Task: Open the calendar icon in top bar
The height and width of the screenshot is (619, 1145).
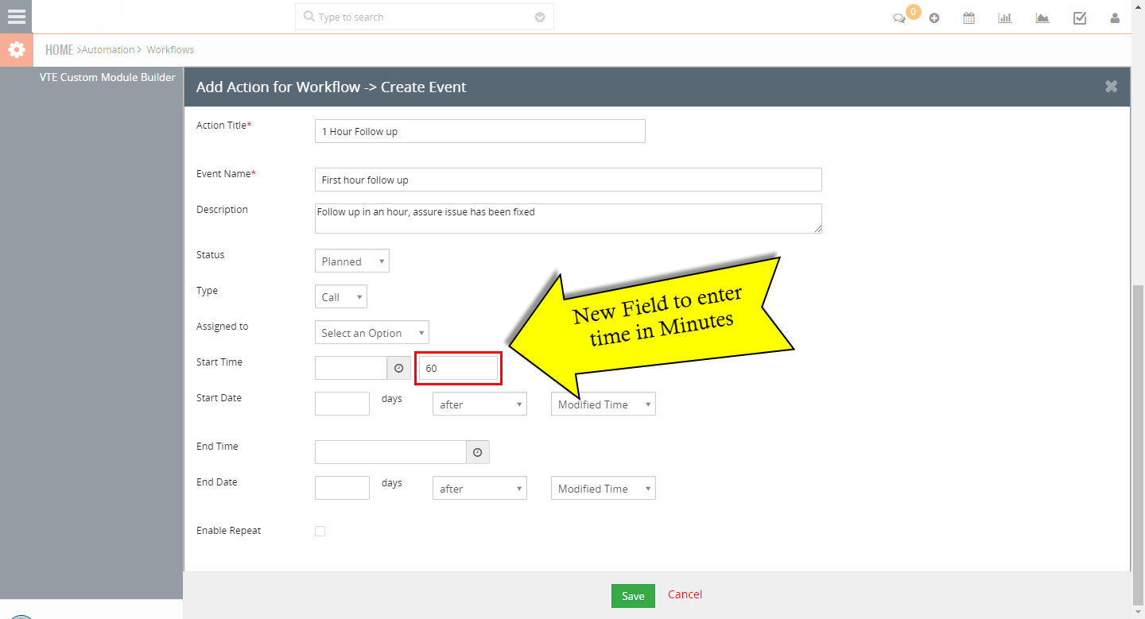Action: coord(968,17)
